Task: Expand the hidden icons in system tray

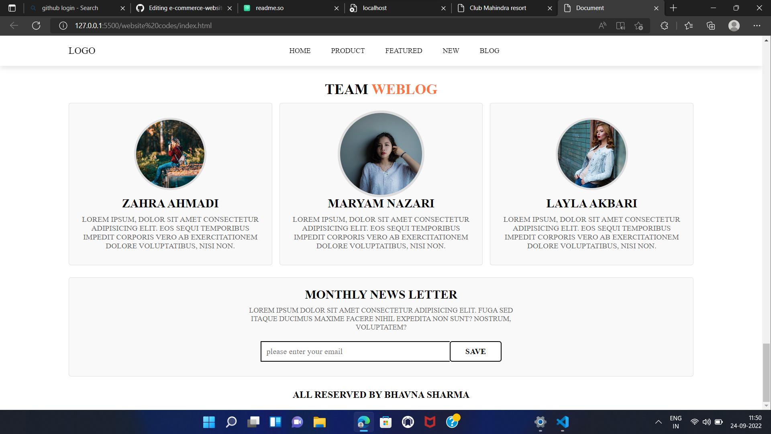Action: tap(659, 422)
